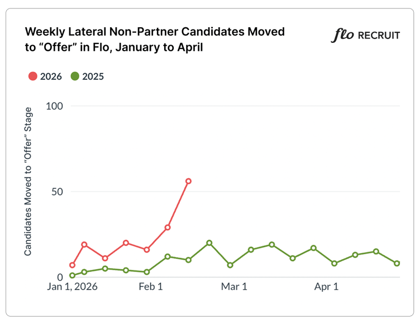Click the Flo Recruit logo
This screenshot has height=325, width=420.
click(366, 35)
